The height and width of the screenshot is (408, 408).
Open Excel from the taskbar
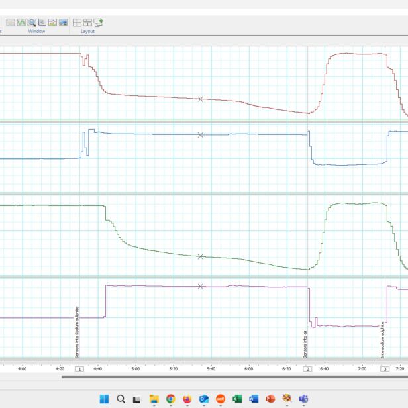tap(237, 399)
